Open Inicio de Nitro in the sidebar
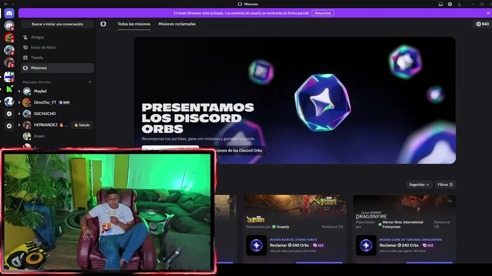This screenshot has width=492, height=276. (57, 48)
